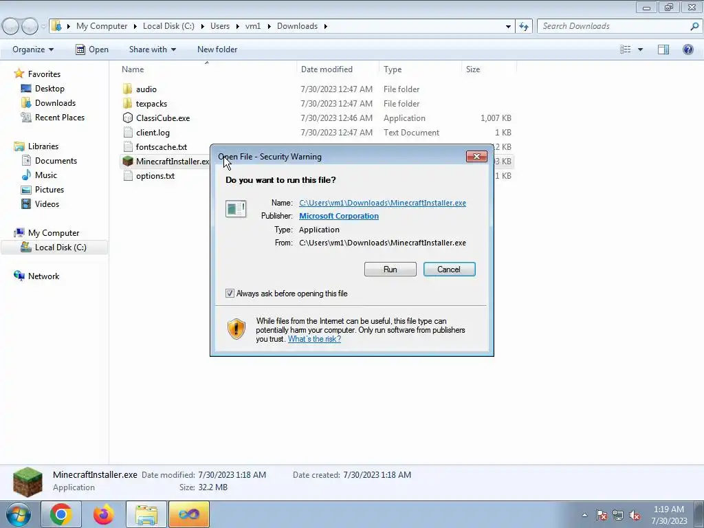Open the What's the risk? link

314,339
